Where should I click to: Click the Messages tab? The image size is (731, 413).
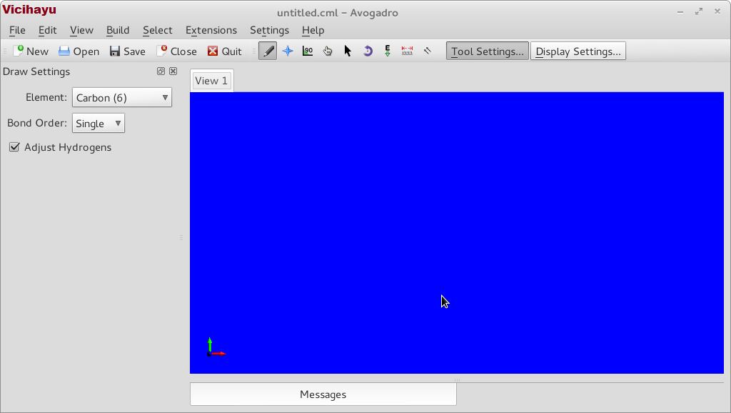click(x=323, y=394)
